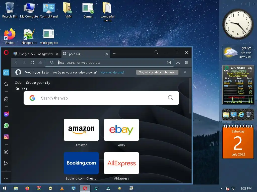
Task: Select winlogon.exe desktop icon
Action: click(49, 36)
